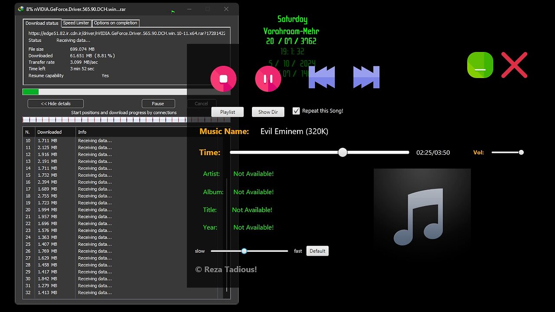Screen dimensions: 555x312
Task: Uncheck Repeat this Song!
Action: point(296,111)
